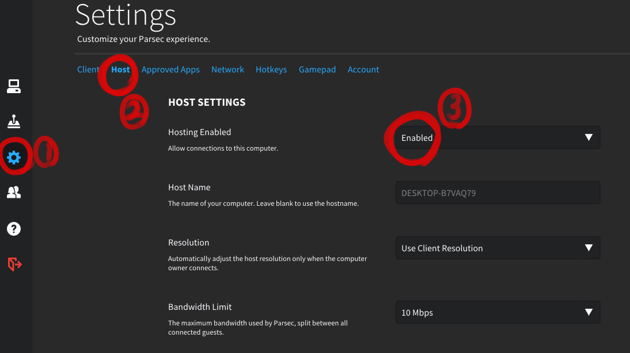
Task: Open the Hotkeys tab
Action: pos(271,70)
